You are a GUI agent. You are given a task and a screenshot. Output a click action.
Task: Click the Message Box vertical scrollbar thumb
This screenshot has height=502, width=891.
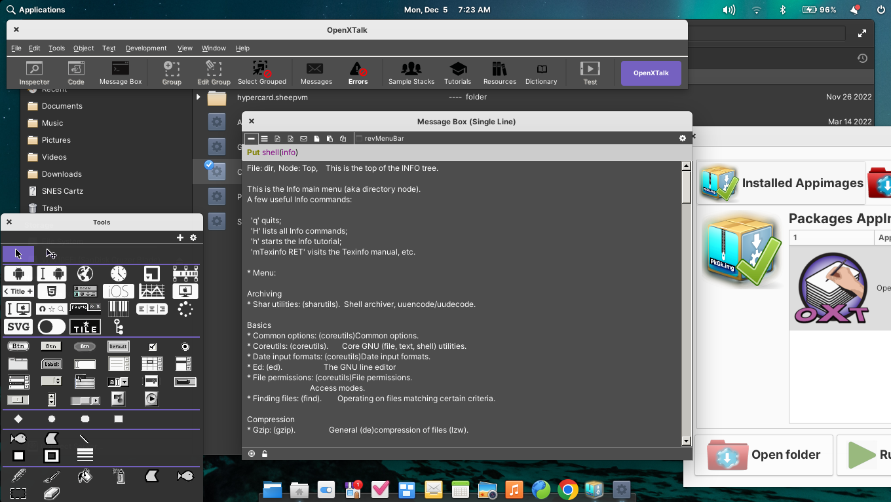pyautogui.click(x=687, y=187)
